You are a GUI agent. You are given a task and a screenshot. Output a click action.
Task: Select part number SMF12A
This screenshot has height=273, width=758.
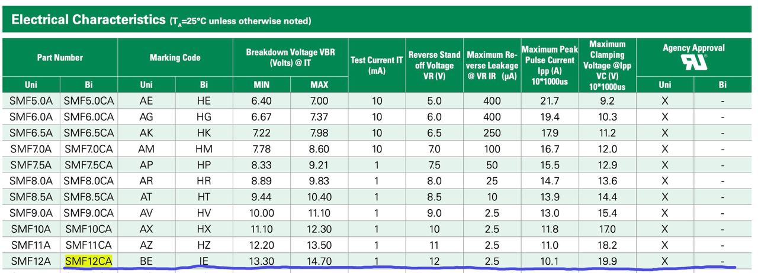click(x=31, y=261)
